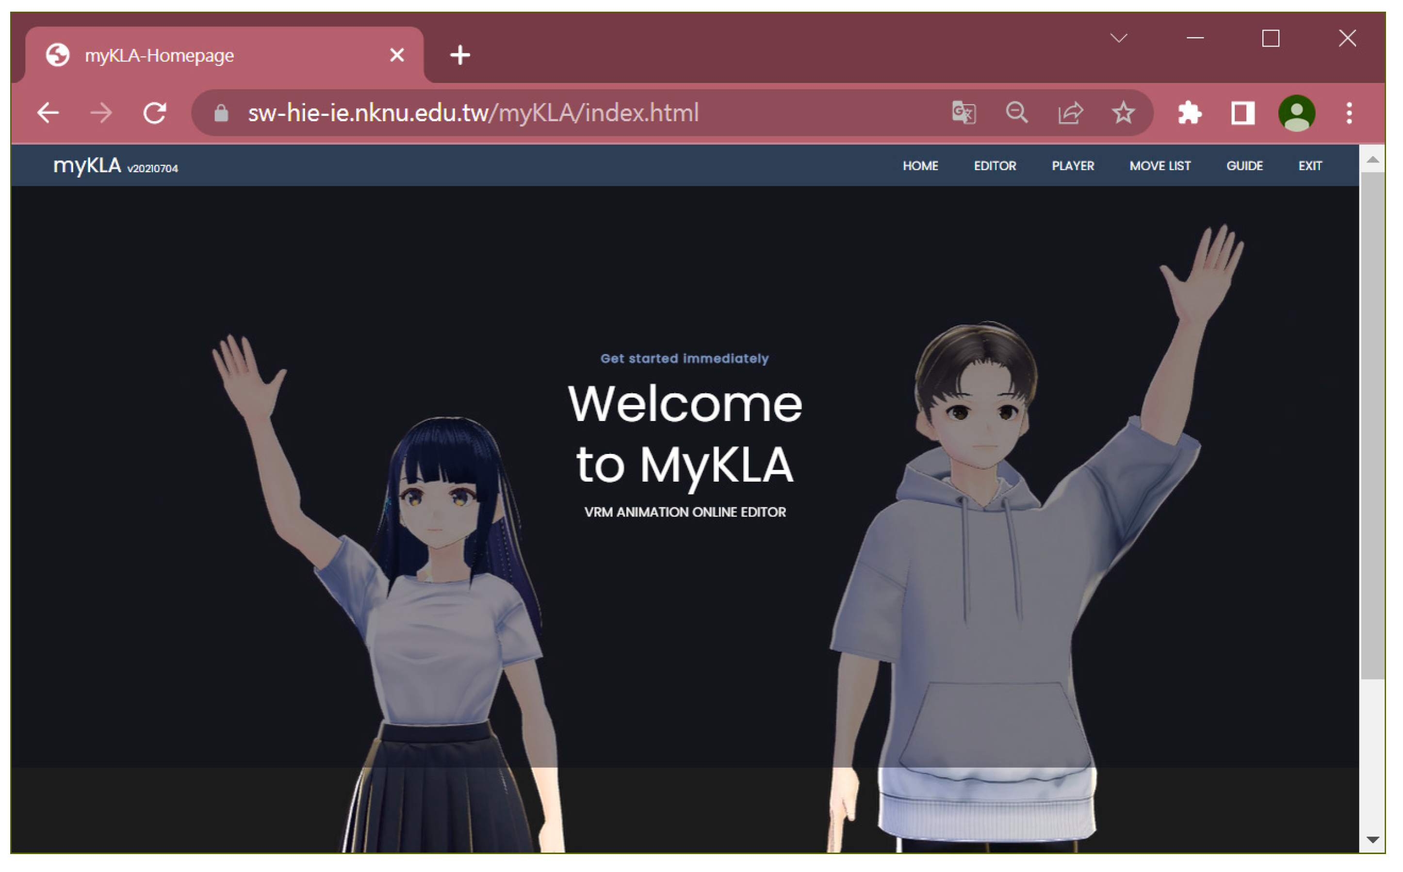Open the PLAYER page
The height and width of the screenshot is (872, 1403).
(1073, 166)
